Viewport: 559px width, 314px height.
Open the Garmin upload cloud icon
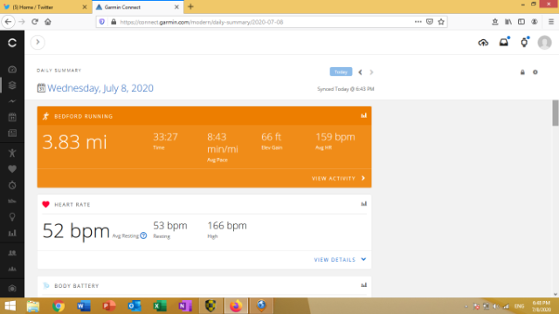[x=483, y=43]
